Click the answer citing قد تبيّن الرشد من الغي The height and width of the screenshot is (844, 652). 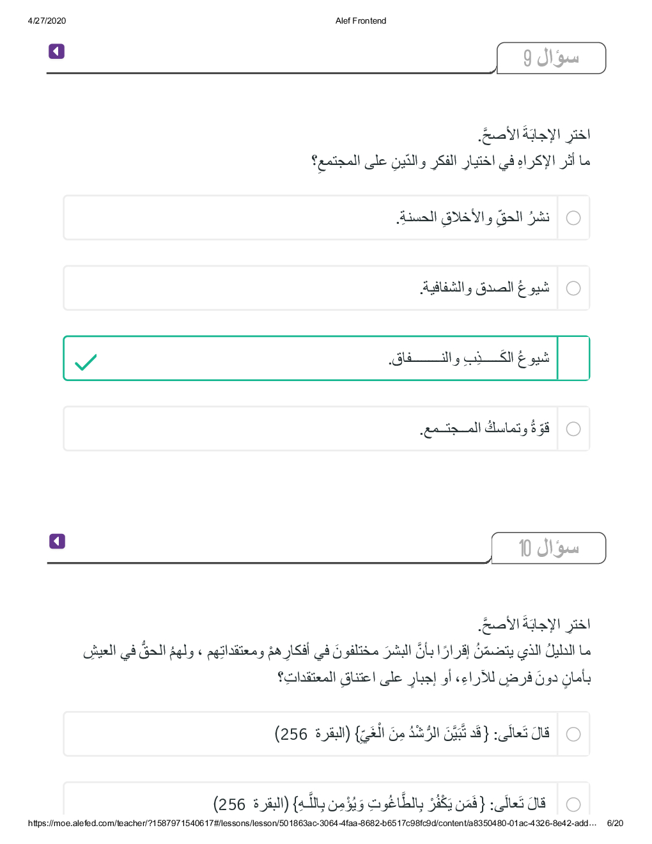click(412, 734)
